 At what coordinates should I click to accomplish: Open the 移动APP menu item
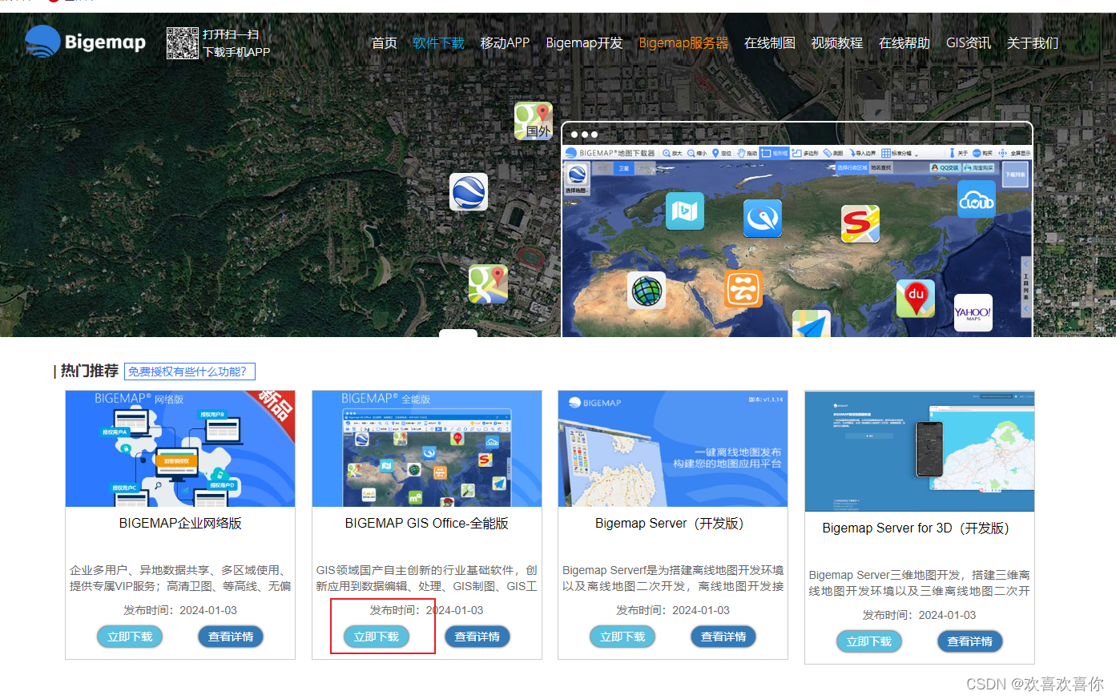tap(505, 43)
